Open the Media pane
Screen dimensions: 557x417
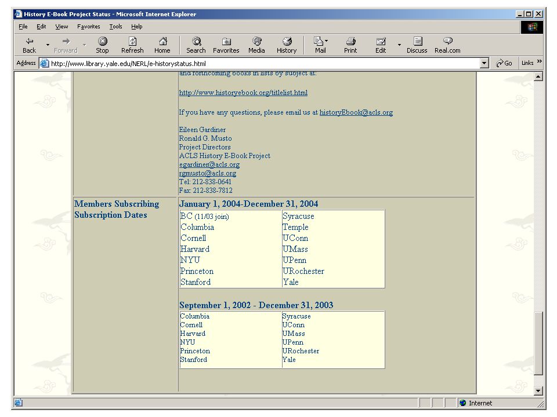[x=256, y=45]
